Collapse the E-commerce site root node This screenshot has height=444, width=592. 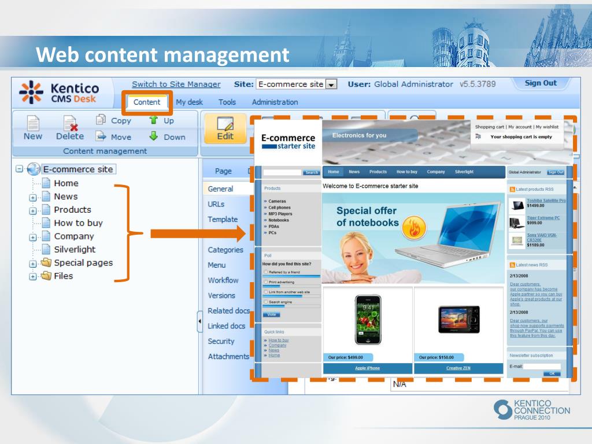coord(19,169)
